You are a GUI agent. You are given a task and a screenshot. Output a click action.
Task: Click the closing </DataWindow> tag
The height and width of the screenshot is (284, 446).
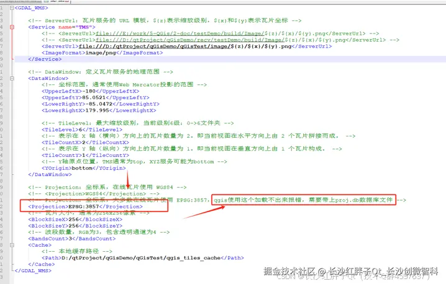[50, 175]
